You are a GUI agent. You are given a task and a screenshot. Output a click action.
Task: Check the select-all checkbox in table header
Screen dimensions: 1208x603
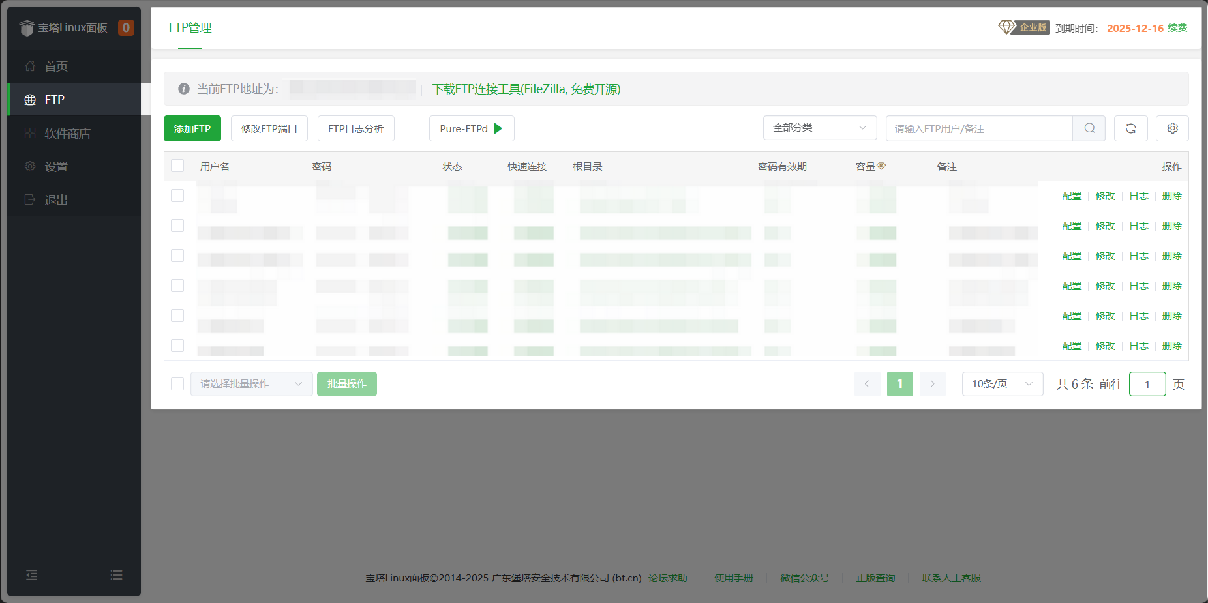pyautogui.click(x=177, y=166)
